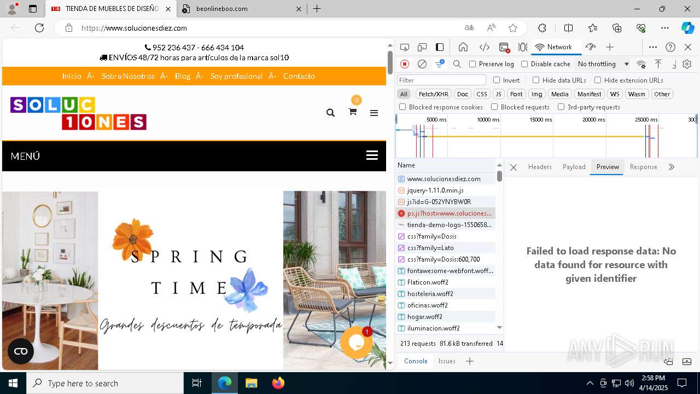The image size is (700, 394).
Task: Toggle the inspect element picker
Action: pyautogui.click(x=404, y=47)
